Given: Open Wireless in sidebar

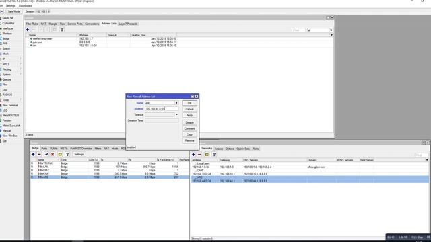Looking at the screenshot, I should [x=7, y=34].
